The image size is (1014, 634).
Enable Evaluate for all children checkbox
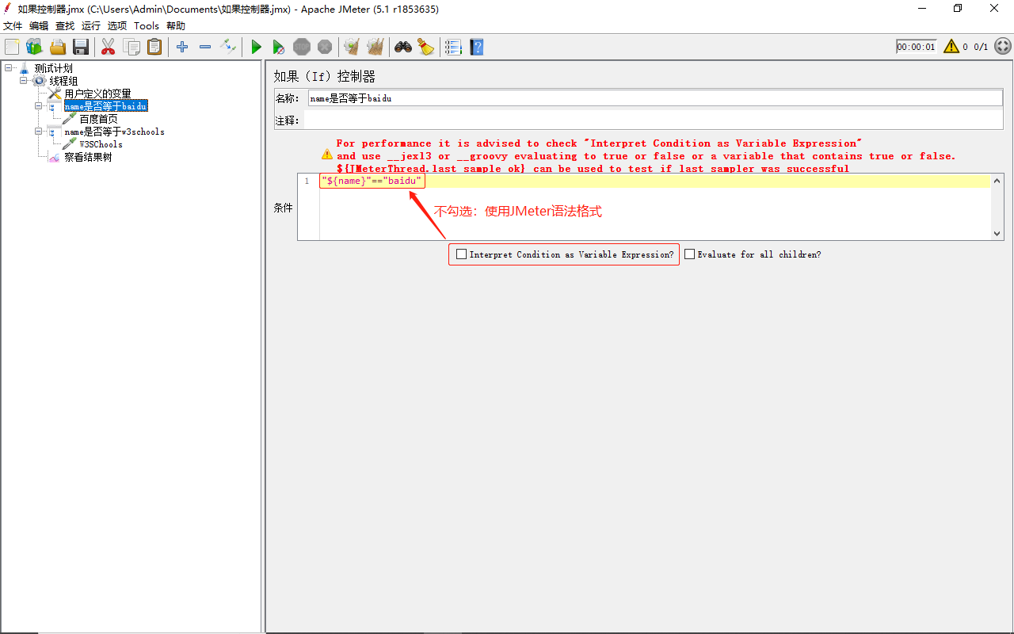tap(690, 254)
